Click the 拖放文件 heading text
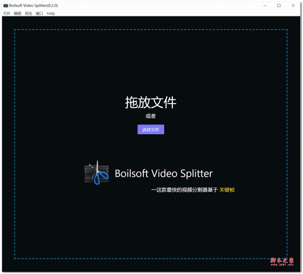Viewport: 303px width, 274px height. pyautogui.click(x=151, y=102)
